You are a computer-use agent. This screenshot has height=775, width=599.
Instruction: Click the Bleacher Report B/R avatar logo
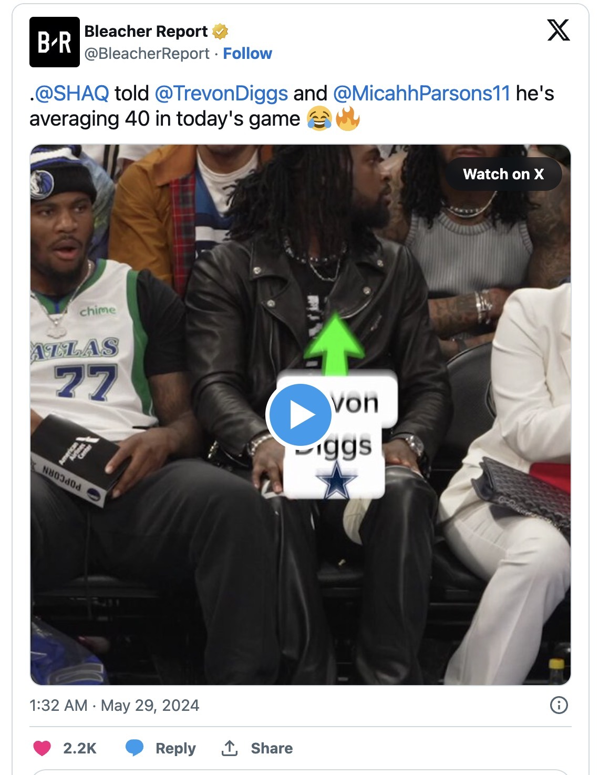(55, 42)
